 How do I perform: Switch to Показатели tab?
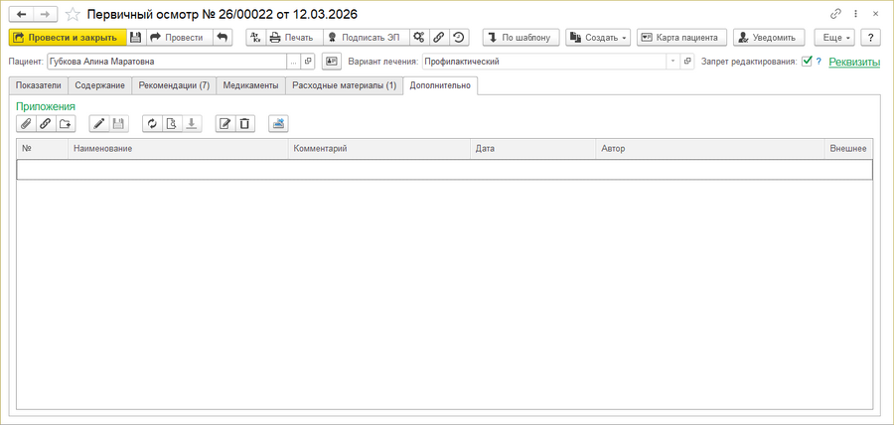[x=38, y=85]
